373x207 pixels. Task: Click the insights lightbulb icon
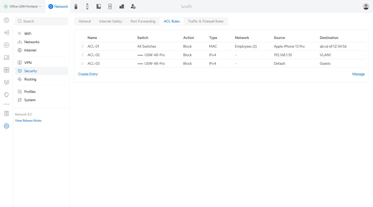[6, 95]
